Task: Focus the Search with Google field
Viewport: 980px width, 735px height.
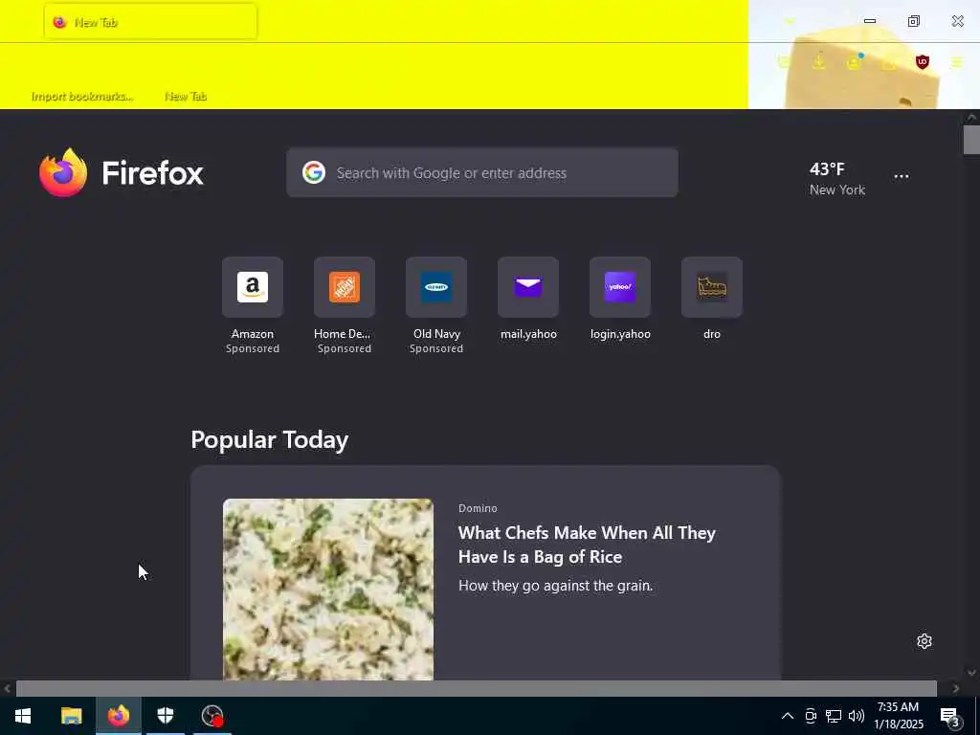Action: (x=482, y=172)
